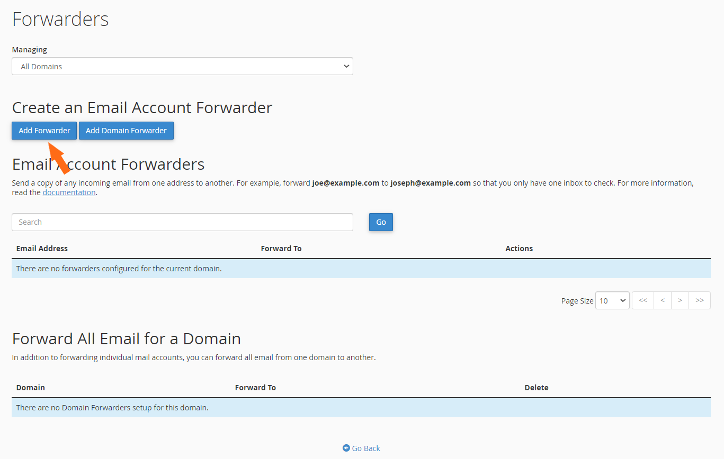
Task: Jump to the last page with the >> control
Action: click(700, 300)
